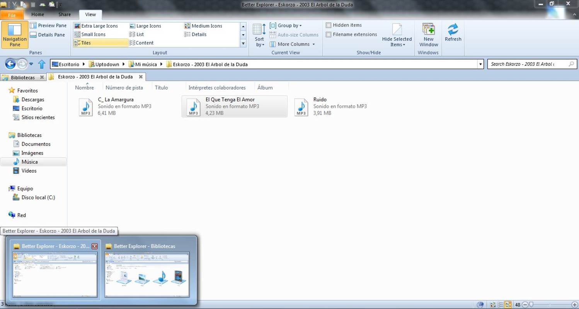Viewport: 579px width, 309px height.
Task: Click the Refresh button
Action: point(453,32)
